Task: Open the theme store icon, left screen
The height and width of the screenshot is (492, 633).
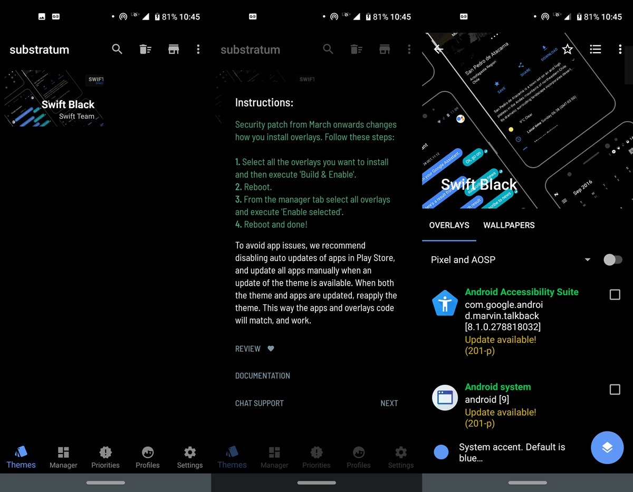Action: (174, 49)
